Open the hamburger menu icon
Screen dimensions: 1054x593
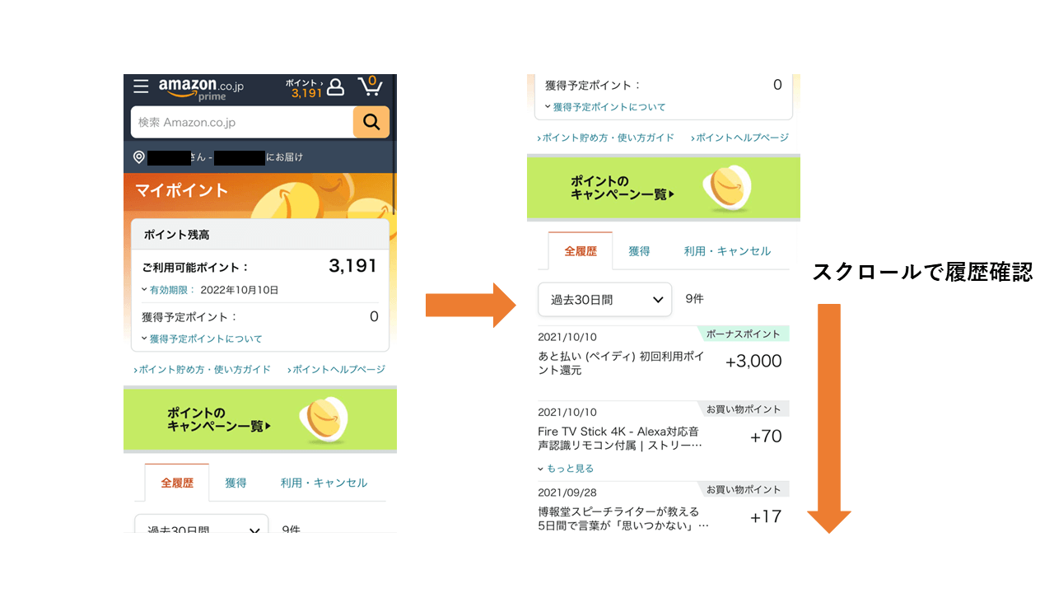(x=141, y=86)
